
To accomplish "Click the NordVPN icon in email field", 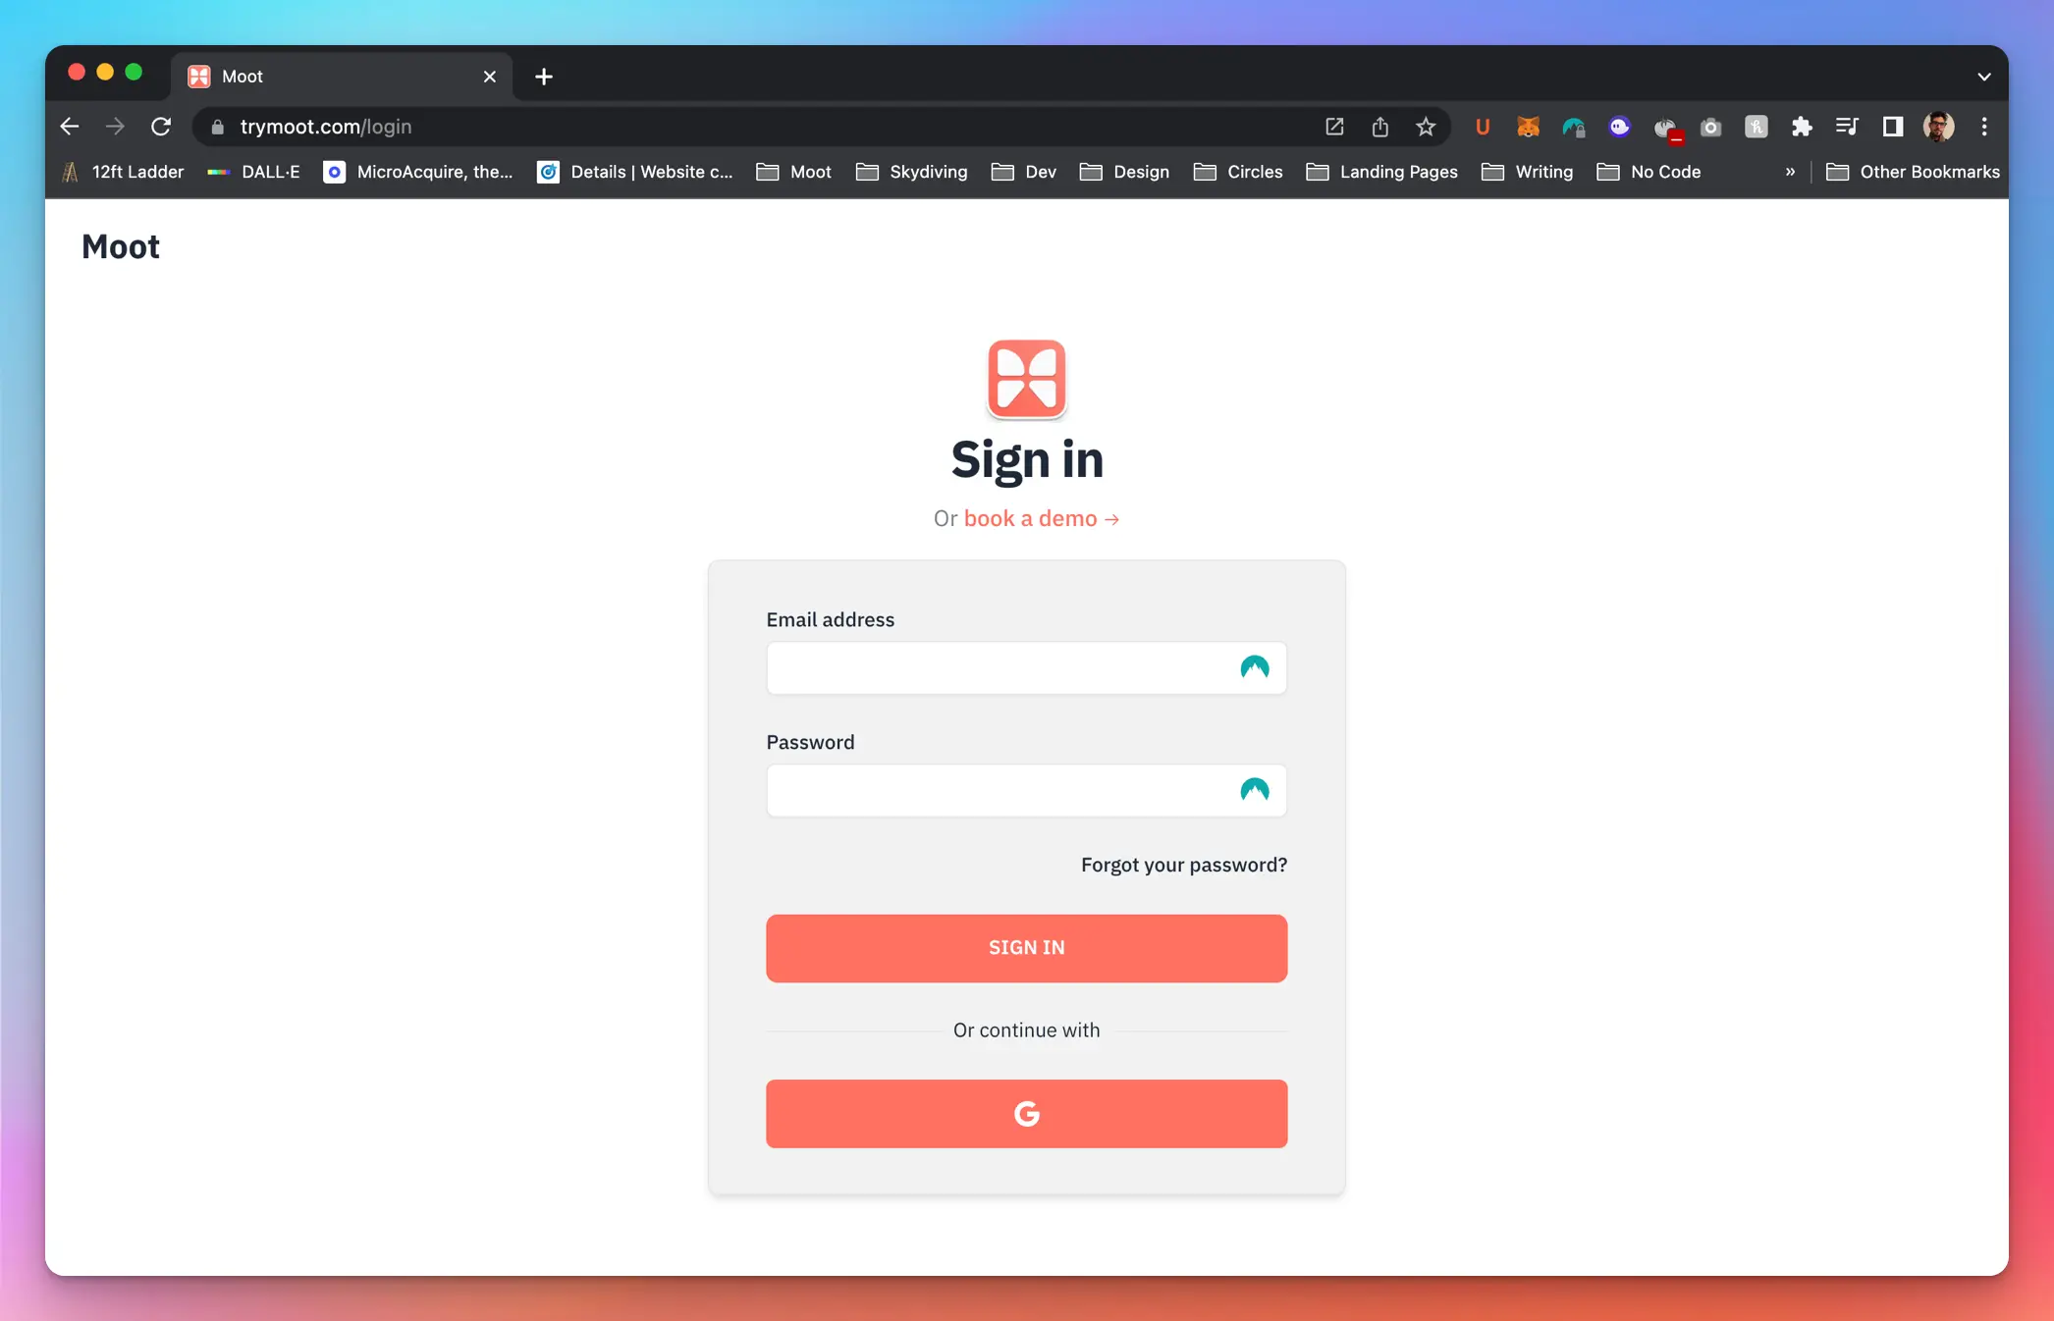I will pos(1256,667).
